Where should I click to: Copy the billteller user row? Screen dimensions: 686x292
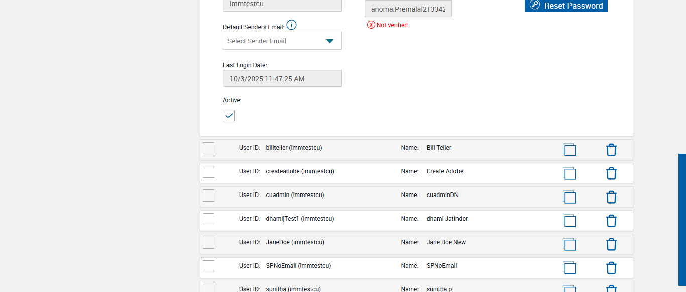(x=569, y=150)
